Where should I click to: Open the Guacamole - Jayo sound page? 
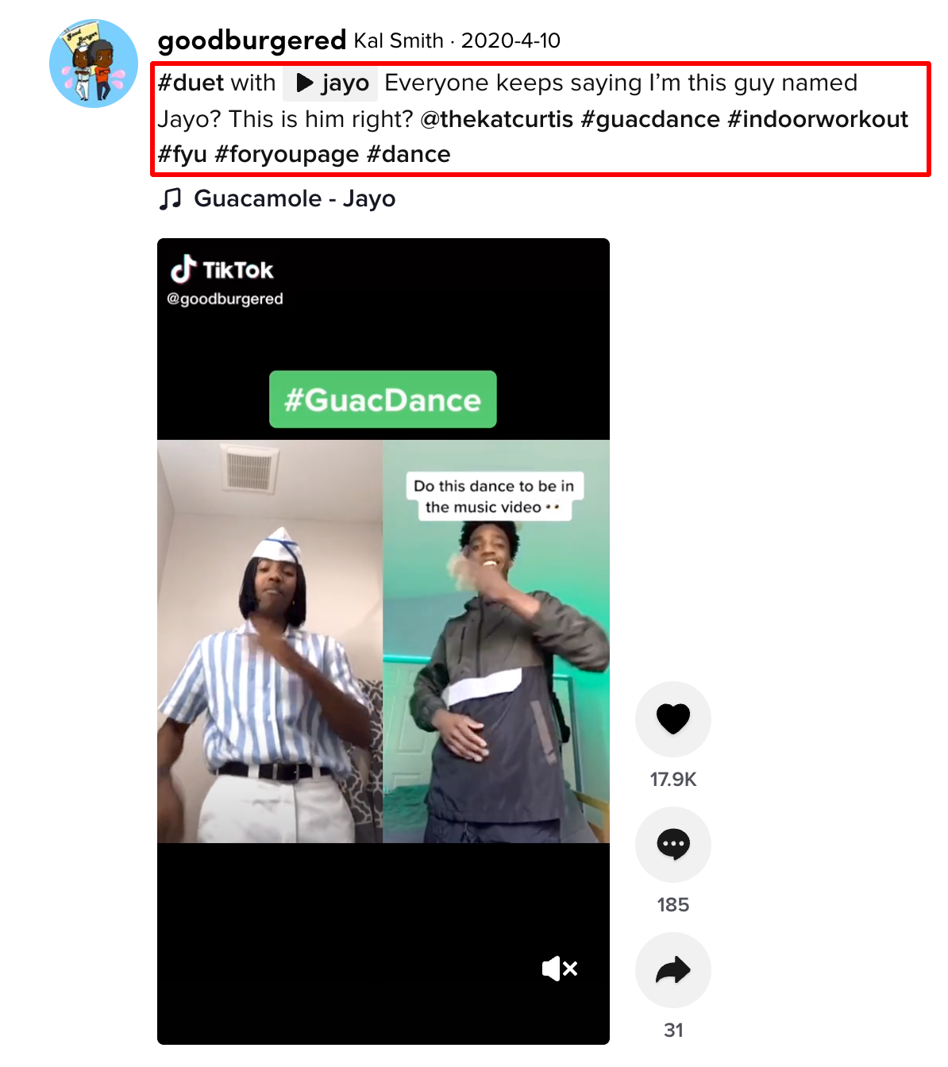pos(295,198)
